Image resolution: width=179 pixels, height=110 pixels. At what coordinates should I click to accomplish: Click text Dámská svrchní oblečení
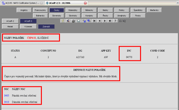[25, 102]
